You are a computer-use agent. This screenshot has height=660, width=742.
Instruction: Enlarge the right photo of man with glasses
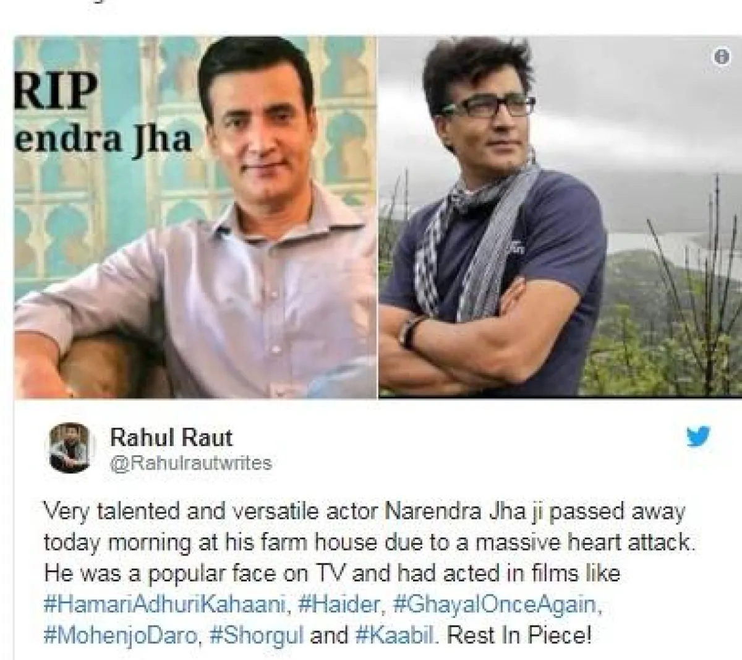pos(560,216)
